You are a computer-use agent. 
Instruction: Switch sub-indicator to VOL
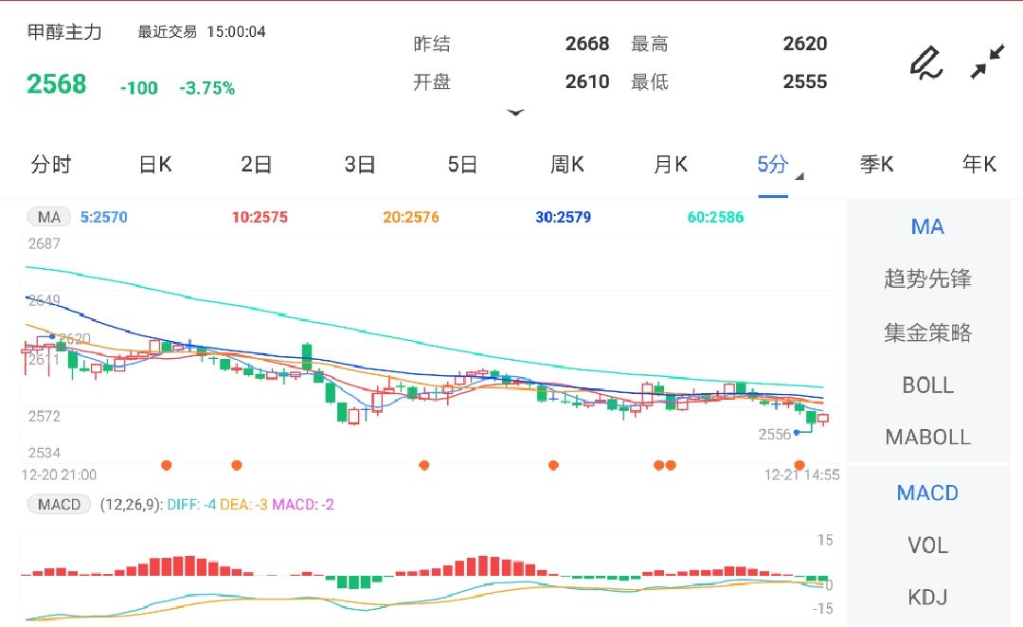926,546
